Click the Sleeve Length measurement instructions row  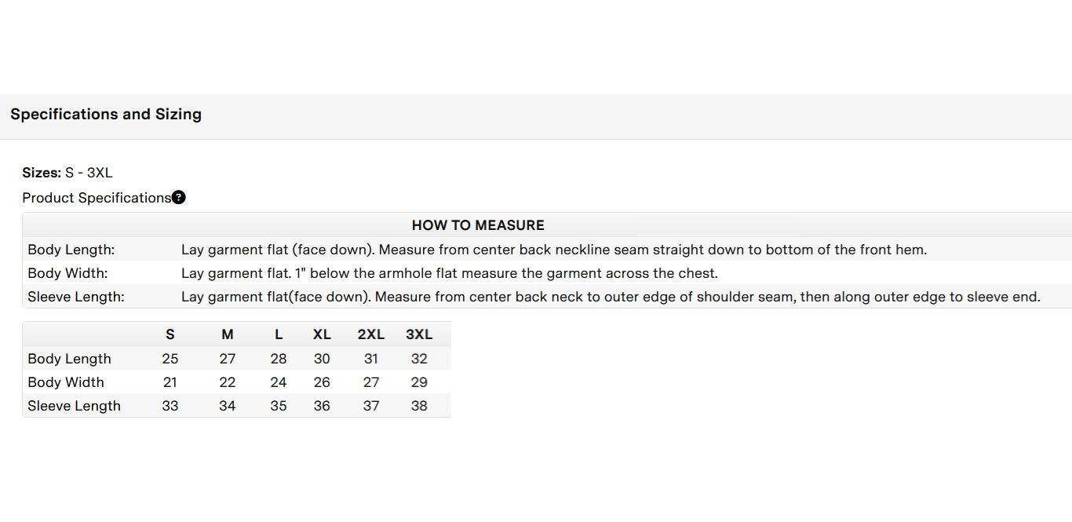pos(547,297)
